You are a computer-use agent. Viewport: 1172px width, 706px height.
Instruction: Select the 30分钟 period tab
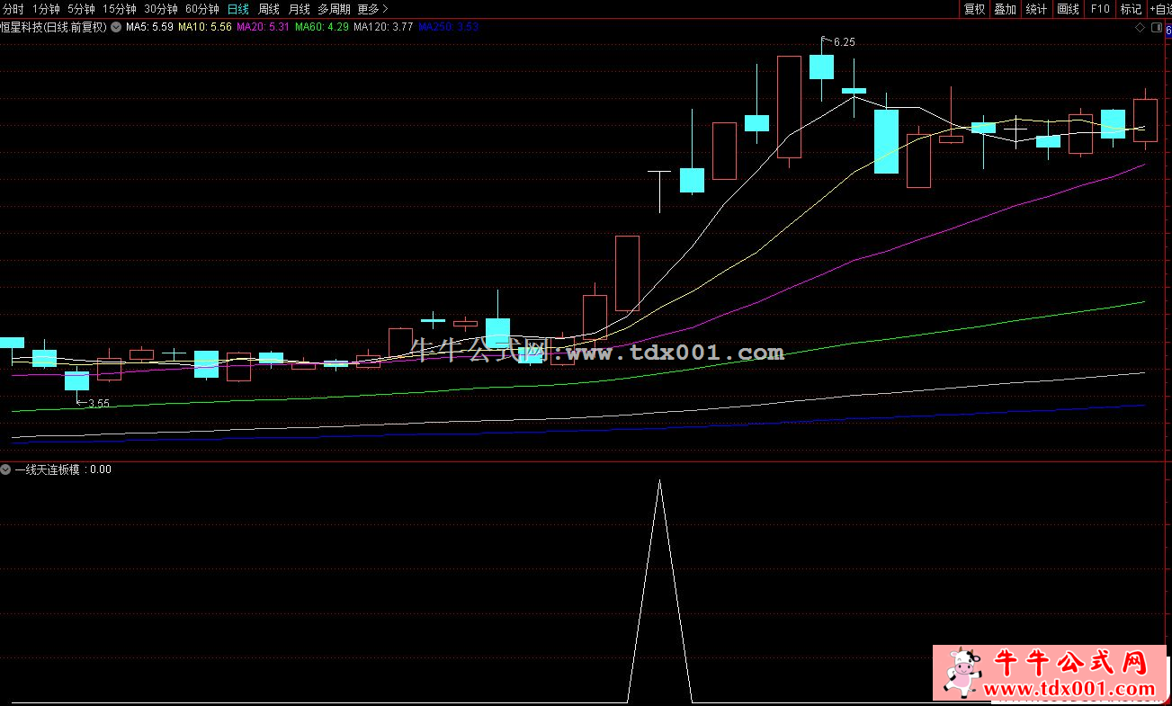(x=161, y=9)
